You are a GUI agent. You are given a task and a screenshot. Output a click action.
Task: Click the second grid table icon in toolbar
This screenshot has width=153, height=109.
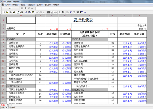(52, 12)
